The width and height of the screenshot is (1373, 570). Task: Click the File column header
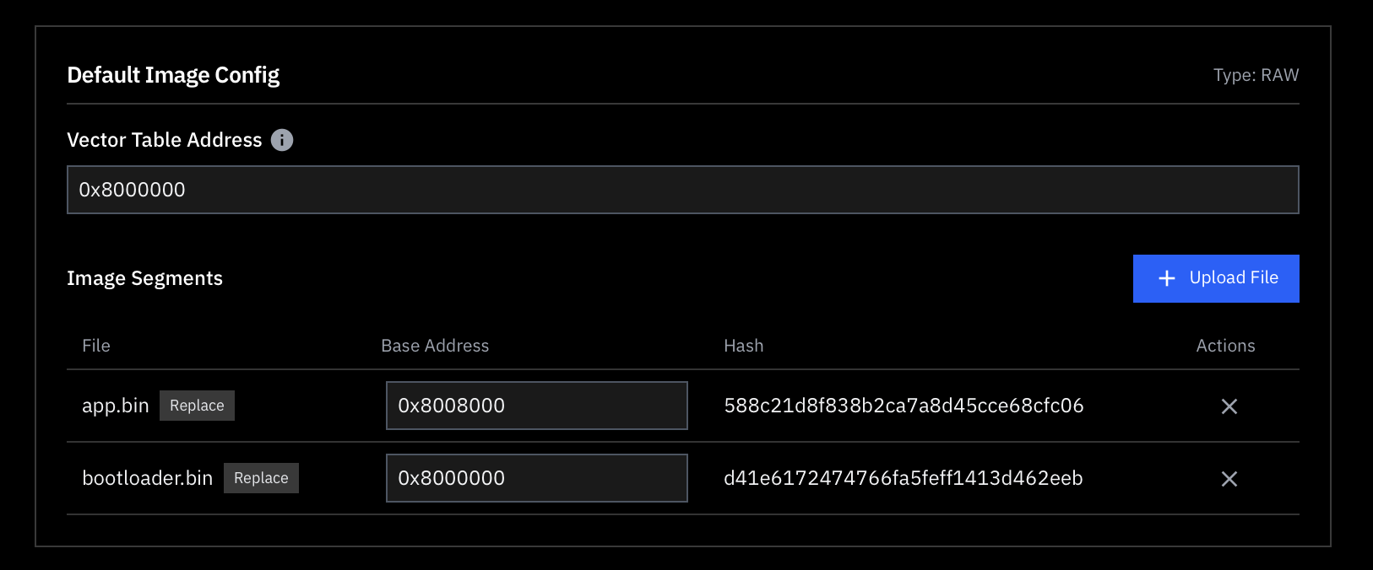(96, 346)
